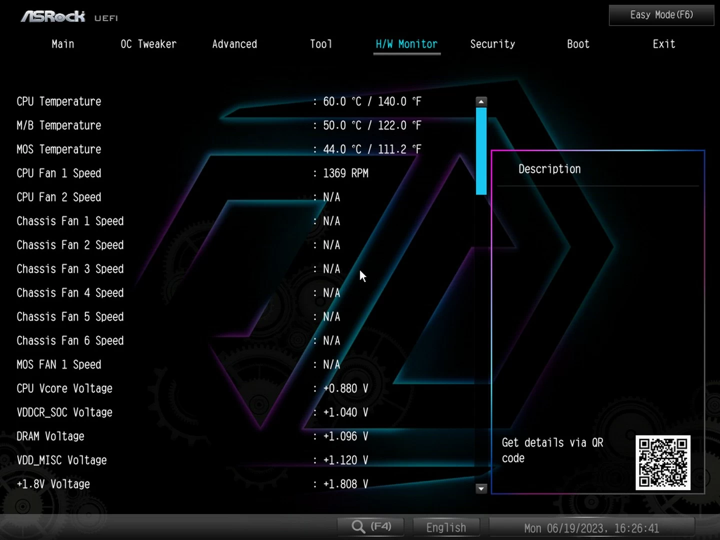Click the ASRock UEFI logo
Image resolution: width=720 pixels, height=540 pixels.
pos(69,16)
